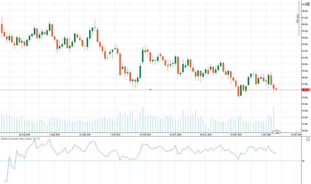
Task: Click the 26 Nov 2025 date label
Action: [x=206, y=135]
